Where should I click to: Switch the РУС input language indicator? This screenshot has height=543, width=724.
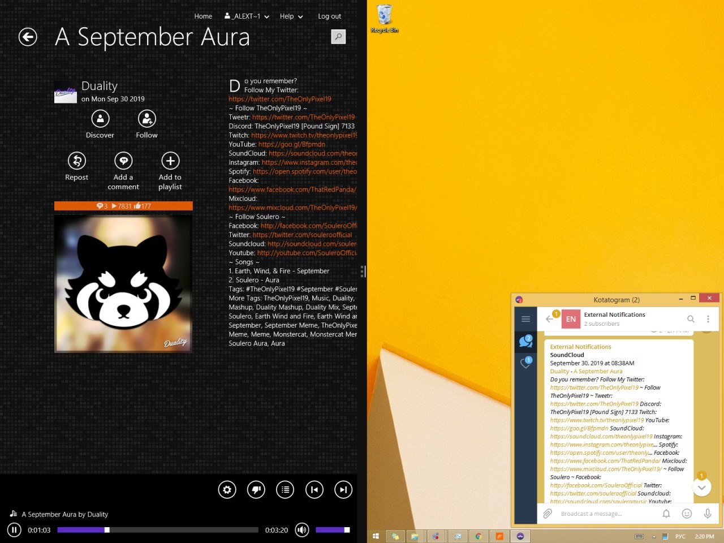(x=680, y=536)
